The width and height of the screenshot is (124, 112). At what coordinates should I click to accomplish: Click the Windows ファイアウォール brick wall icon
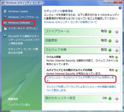5,17
